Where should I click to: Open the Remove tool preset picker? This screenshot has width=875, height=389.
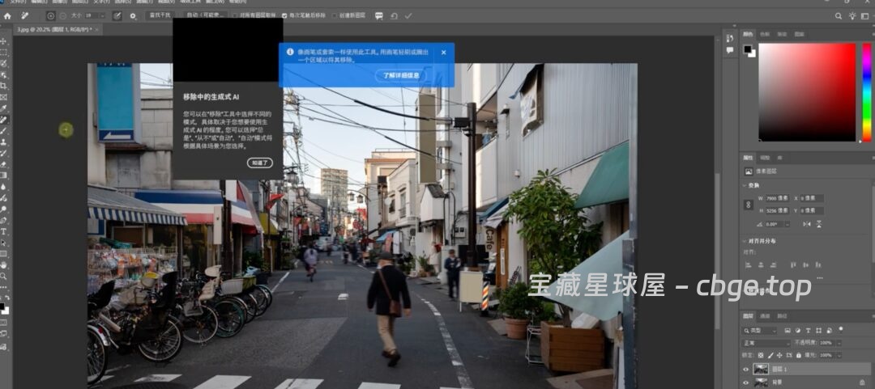tap(26, 16)
